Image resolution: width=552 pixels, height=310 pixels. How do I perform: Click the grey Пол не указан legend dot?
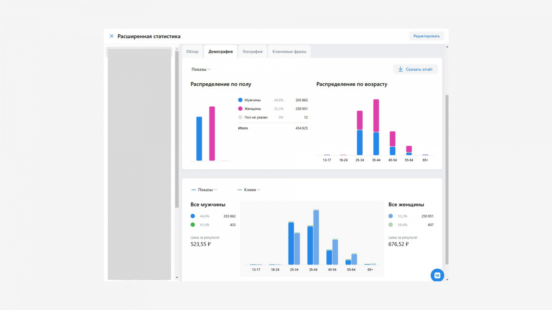[x=240, y=117]
